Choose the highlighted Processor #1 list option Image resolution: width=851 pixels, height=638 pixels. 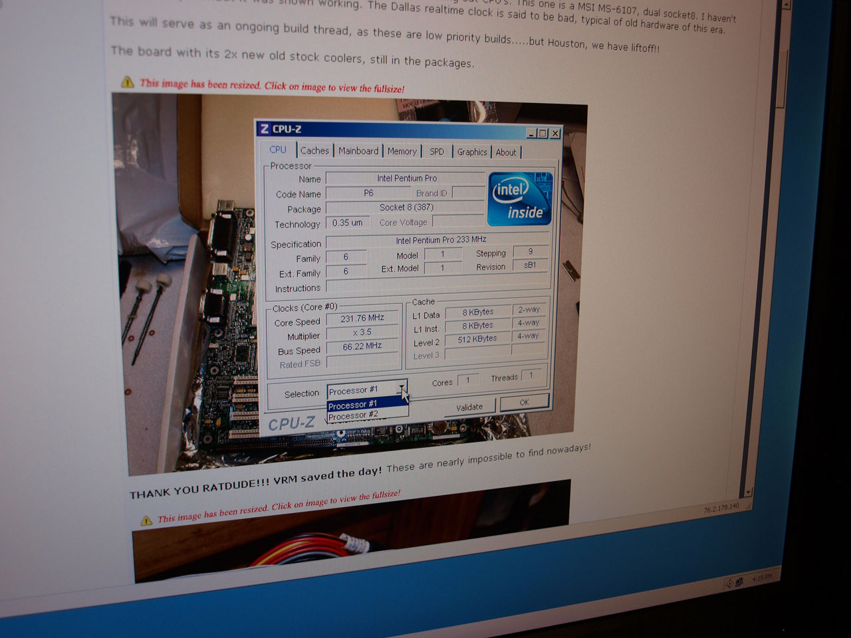coord(368,404)
